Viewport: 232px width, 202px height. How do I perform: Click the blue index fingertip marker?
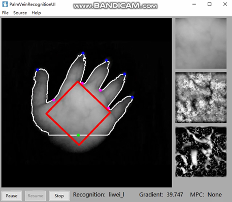click(x=83, y=53)
